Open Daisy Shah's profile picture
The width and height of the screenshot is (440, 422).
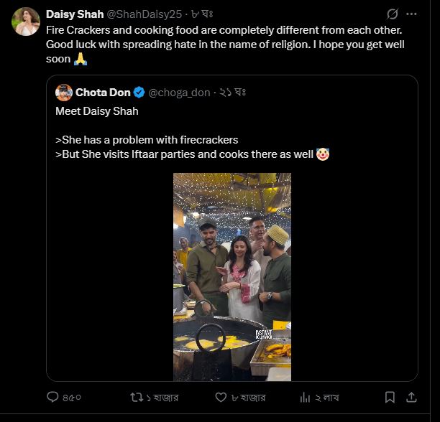point(25,22)
